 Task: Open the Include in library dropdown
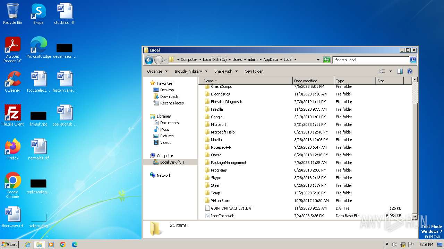point(191,71)
